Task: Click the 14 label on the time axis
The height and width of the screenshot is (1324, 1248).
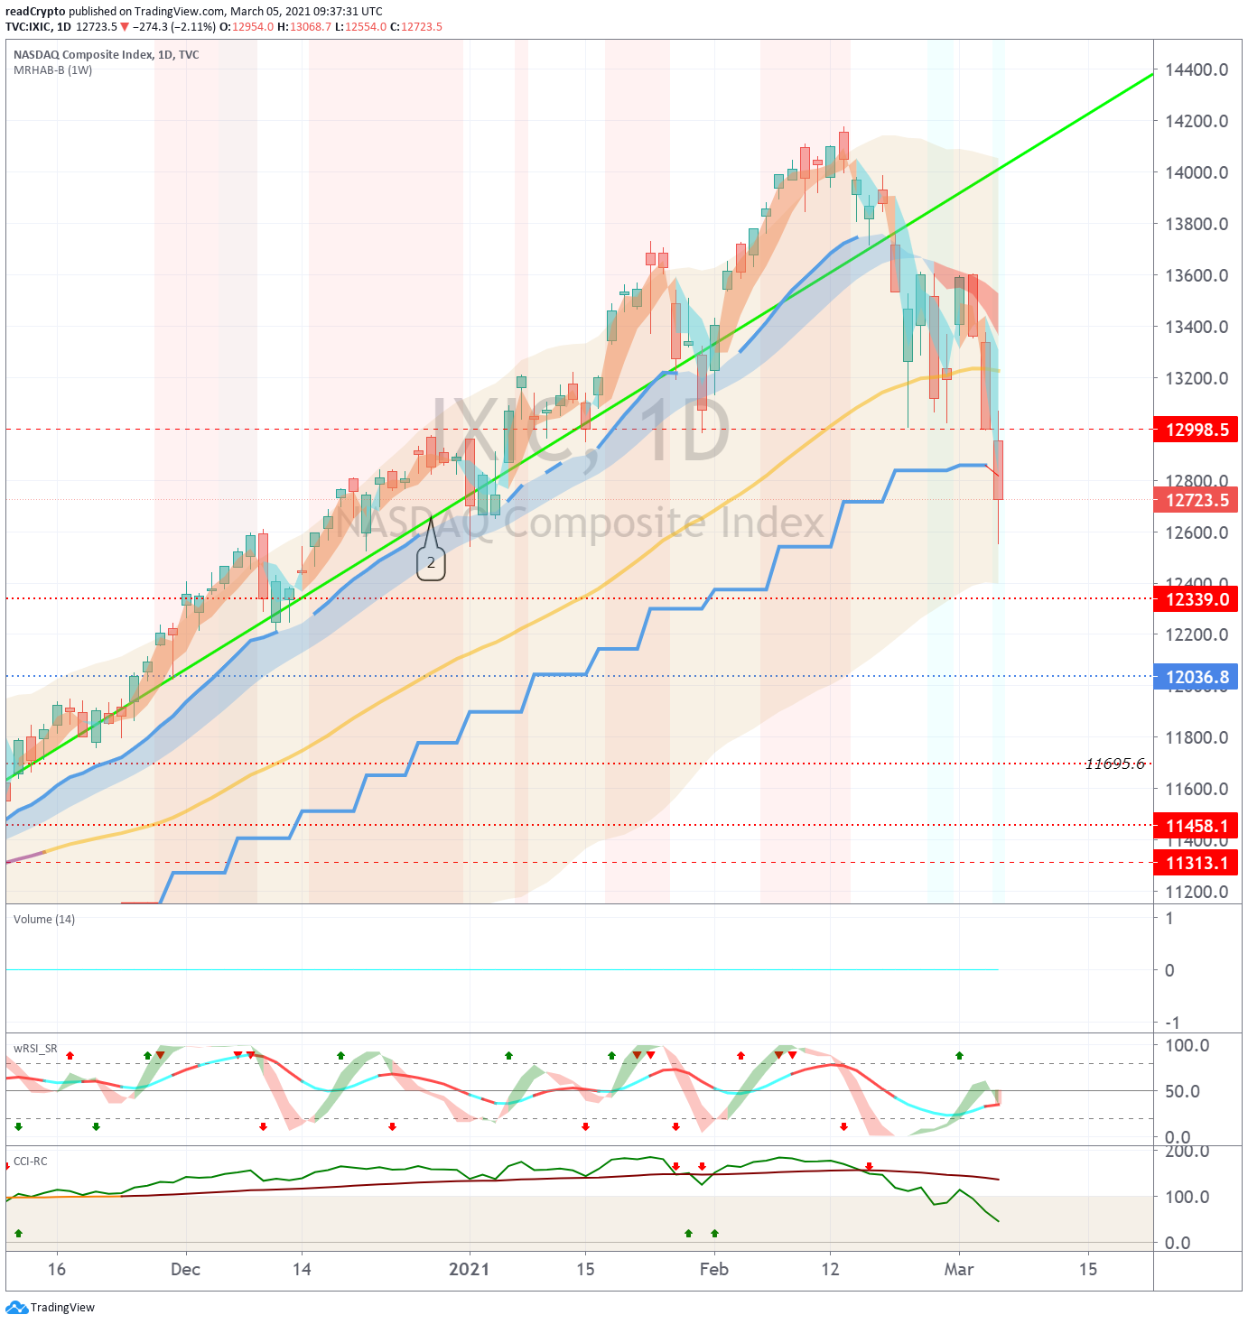Action: [302, 1270]
